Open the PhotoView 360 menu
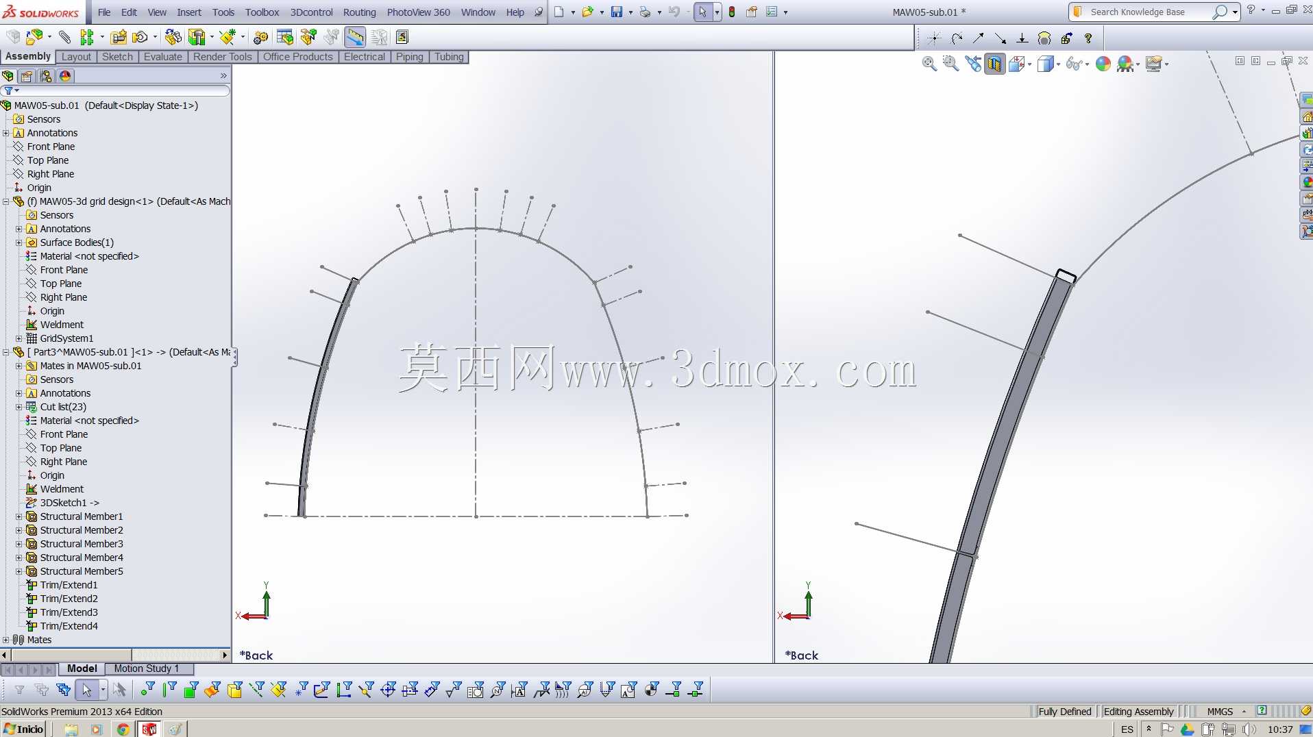 coord(419,12)
